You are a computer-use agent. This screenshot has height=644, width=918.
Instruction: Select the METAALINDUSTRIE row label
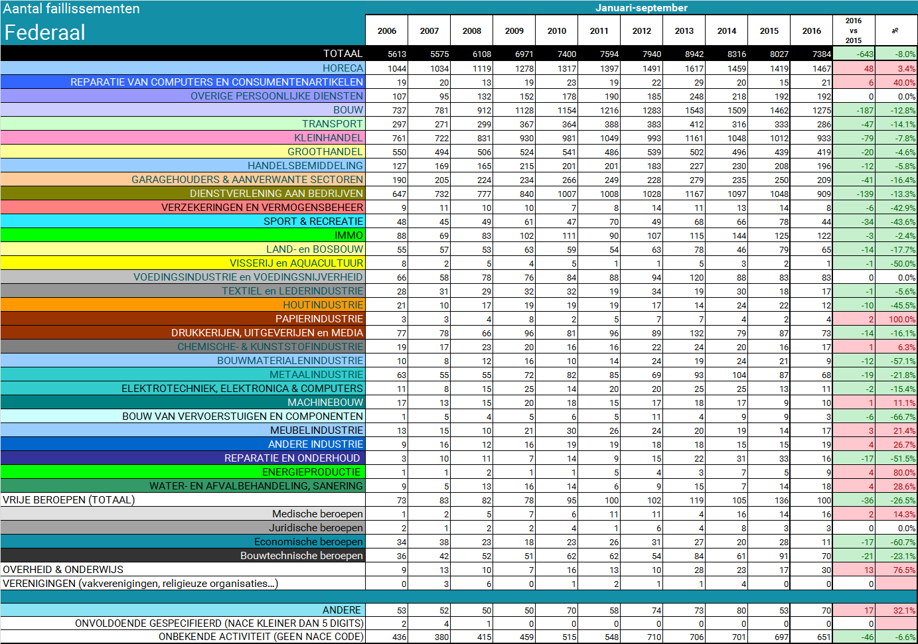(x=316, y=374)
